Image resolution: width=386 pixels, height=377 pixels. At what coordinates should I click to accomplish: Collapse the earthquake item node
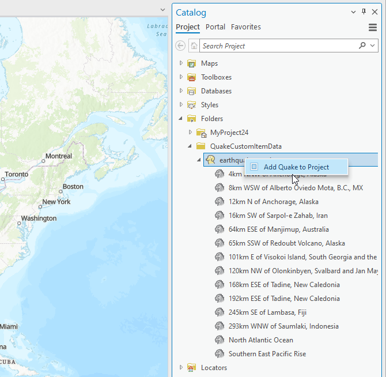(199, 160)
